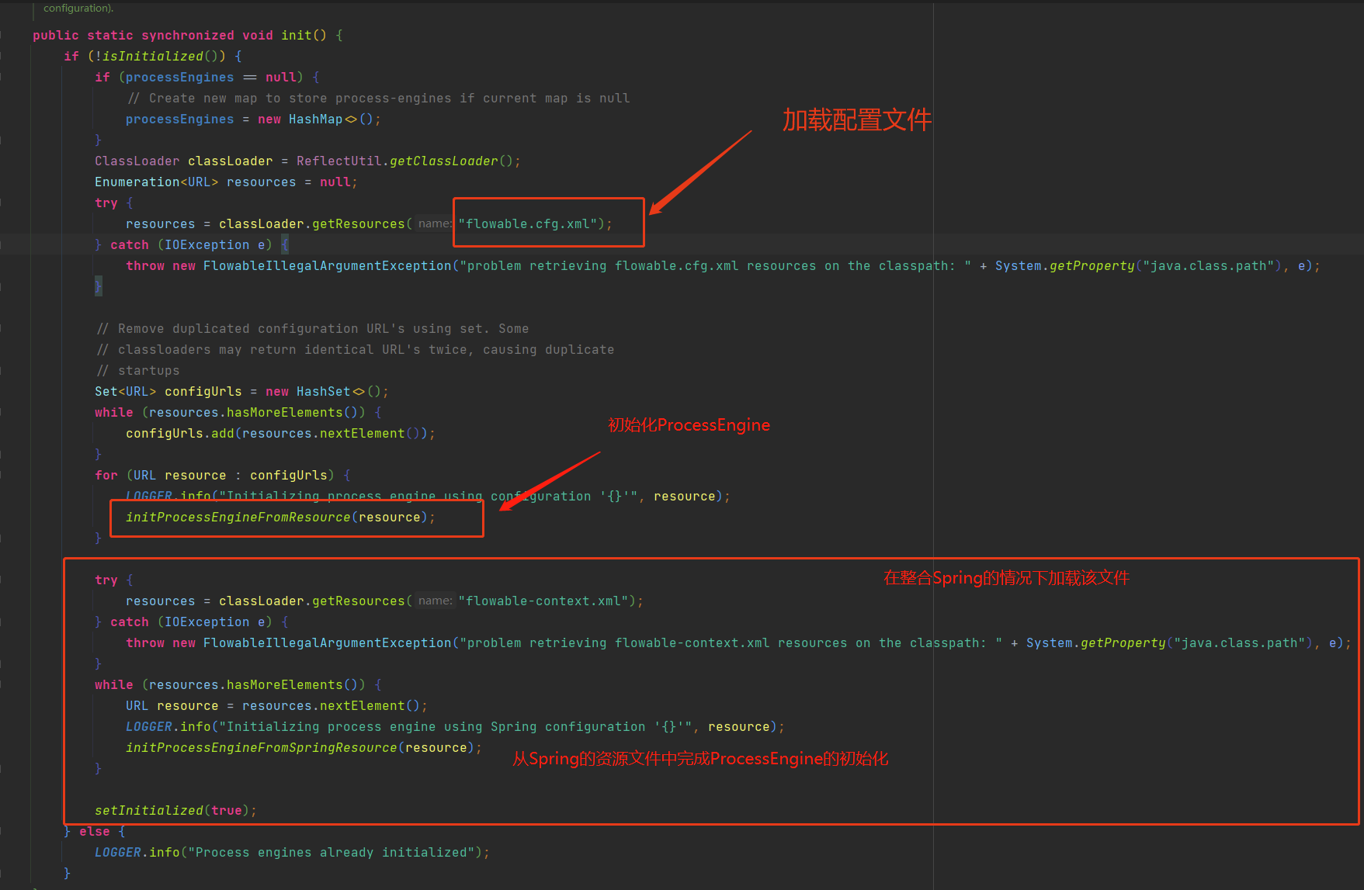Click the 'isInitialized' method call
The width and height of the screenshot is (1364, 890).
(152, 57)
